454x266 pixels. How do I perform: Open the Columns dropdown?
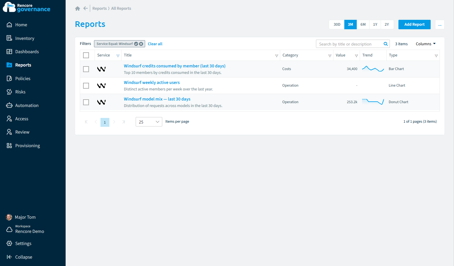click(x=426, y=44)
